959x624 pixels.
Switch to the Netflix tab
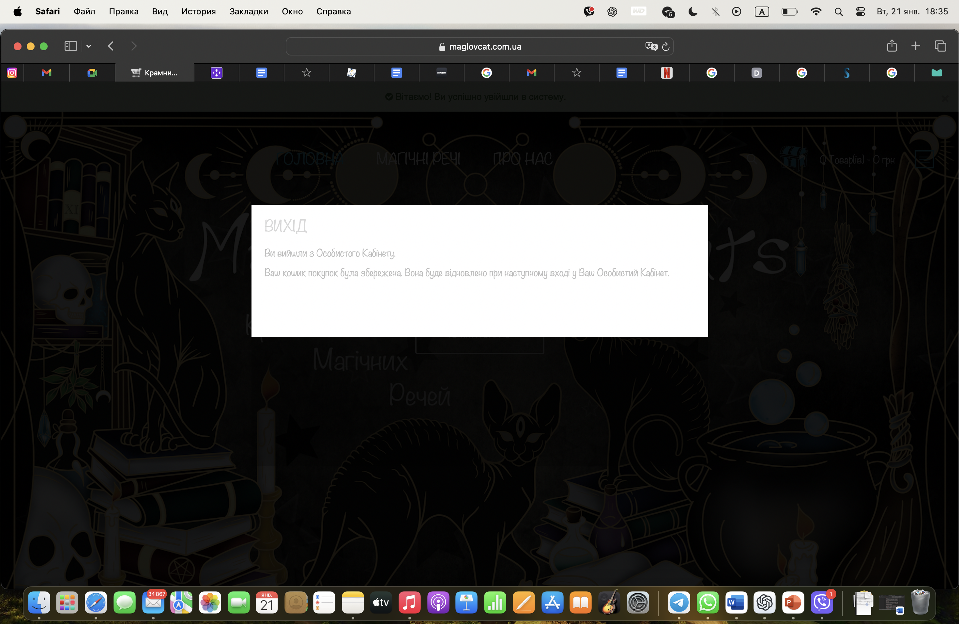666,72
